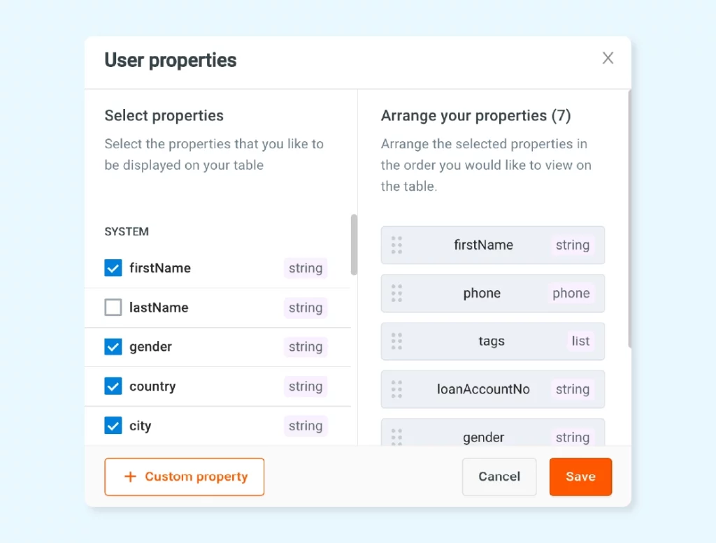Screen dimensions: 716x543
Task: Click the plus icon in Custom property
Action: [x=130, y=477]
